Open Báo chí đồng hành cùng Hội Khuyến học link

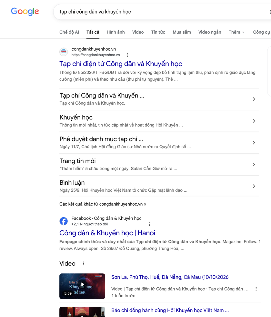[x=170, y=310]
